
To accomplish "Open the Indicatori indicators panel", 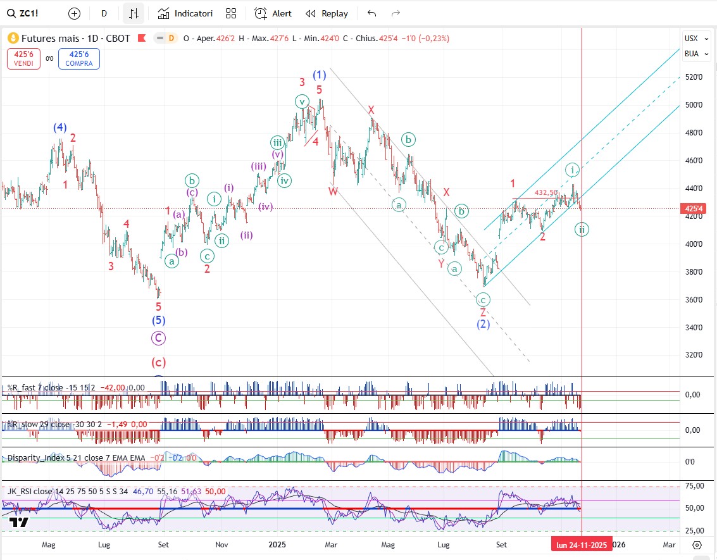I will (x=185, y=13).
